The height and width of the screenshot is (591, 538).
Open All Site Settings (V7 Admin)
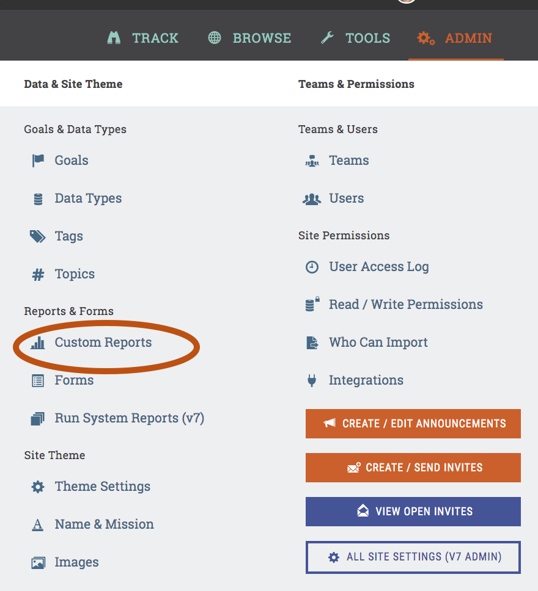[413, 557]
